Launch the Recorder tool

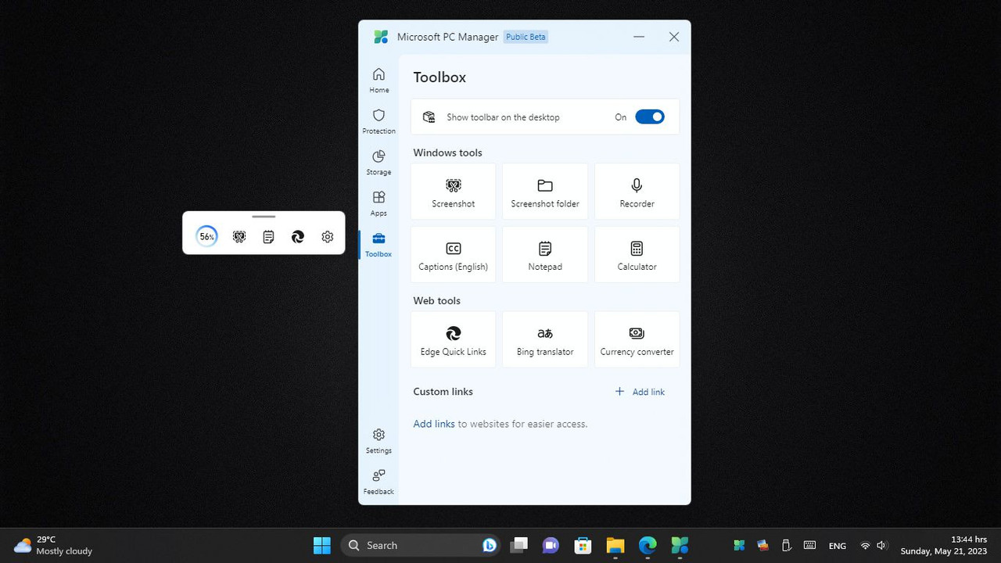pyautogui.click(x=636, y=191)
